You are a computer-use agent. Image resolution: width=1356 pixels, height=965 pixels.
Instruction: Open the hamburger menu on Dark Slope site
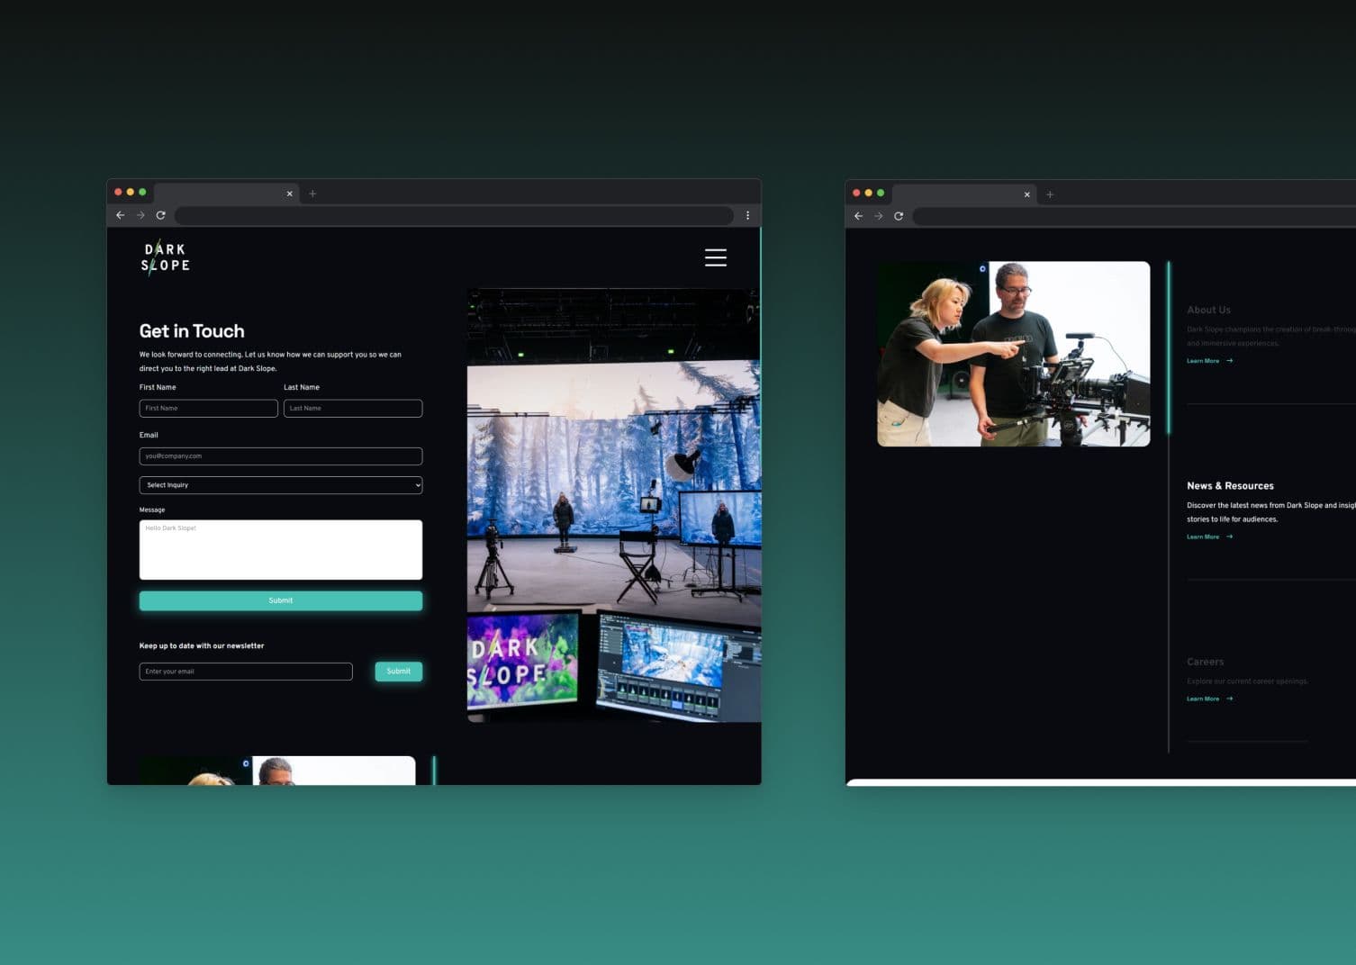pos(715,257)
